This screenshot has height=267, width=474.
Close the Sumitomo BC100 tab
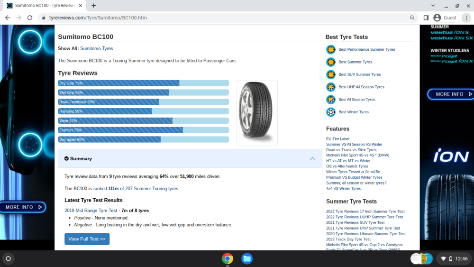pyautogui.click(x=81, y=5)
